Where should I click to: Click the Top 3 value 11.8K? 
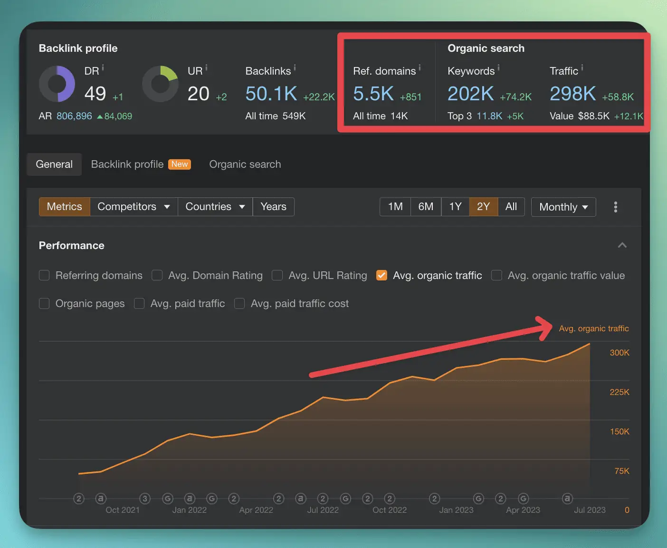click(x=489, y=116)
